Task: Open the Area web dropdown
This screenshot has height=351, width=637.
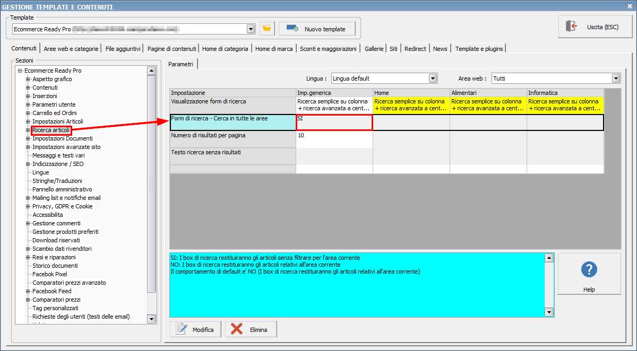Action: click(x=616, y=78)
